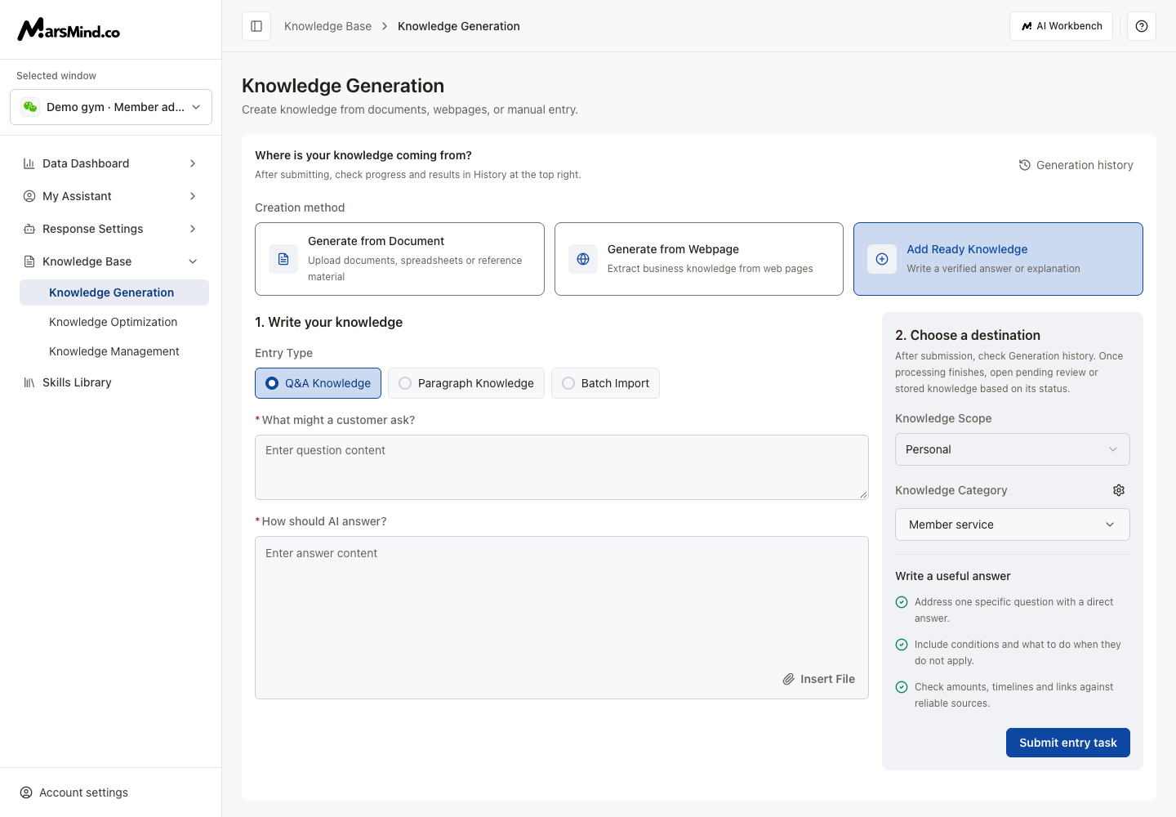Choose Add Ready Knowledge card
This screenshot has width=1176, height=817.
[998, 259]
